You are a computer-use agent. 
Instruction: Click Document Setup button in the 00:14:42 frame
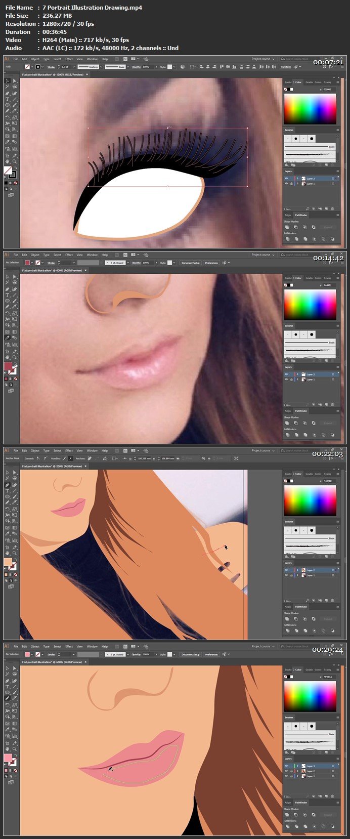190,263
